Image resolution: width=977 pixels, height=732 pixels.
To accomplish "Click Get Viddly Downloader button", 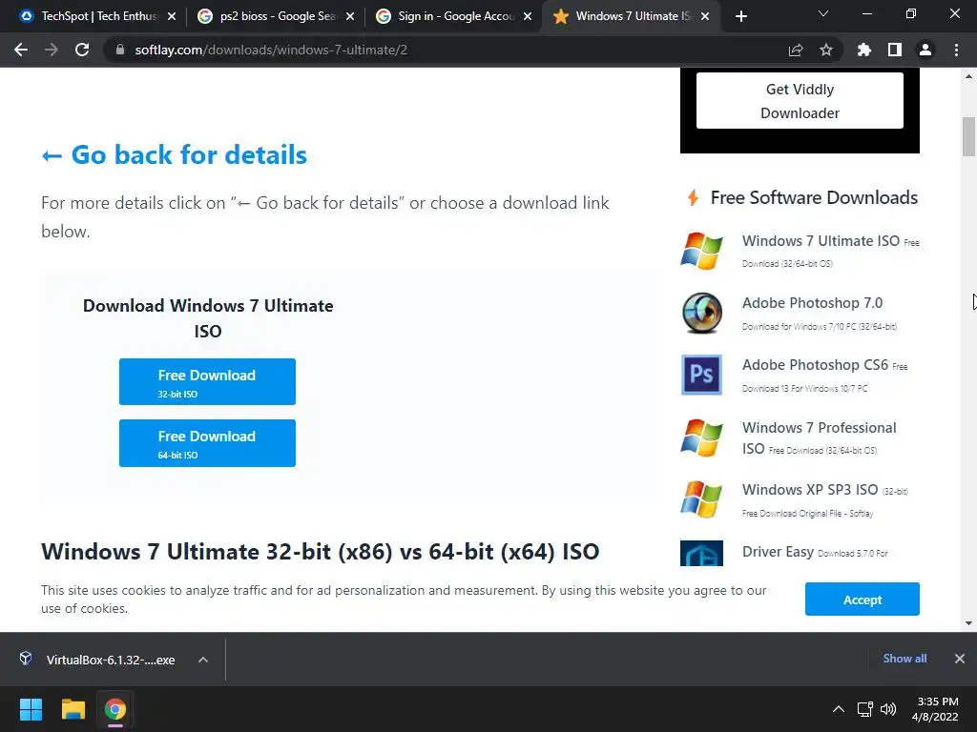I will click(800, 101).
